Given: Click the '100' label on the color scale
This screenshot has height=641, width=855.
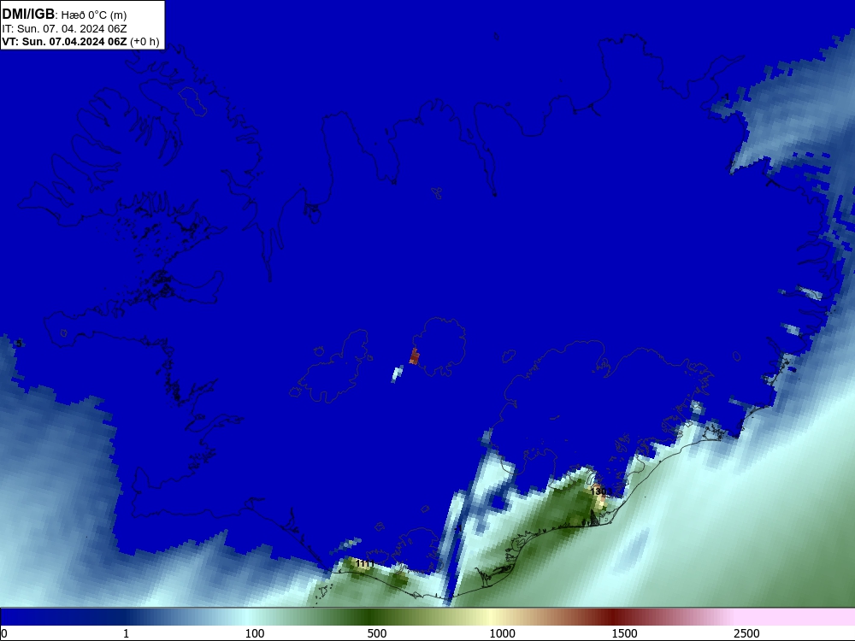Looking at the screenshot, I should pos(255,633).
